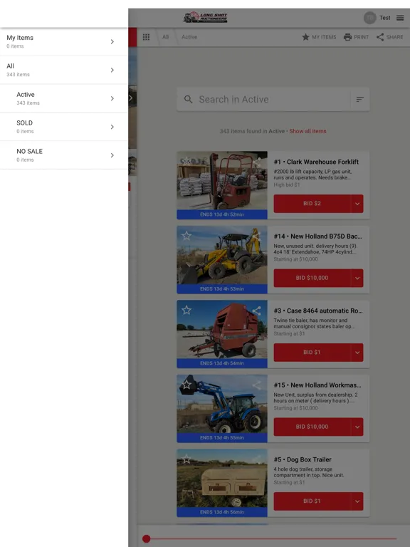
Task: Click the Show all items link
Action: point(307,131)
